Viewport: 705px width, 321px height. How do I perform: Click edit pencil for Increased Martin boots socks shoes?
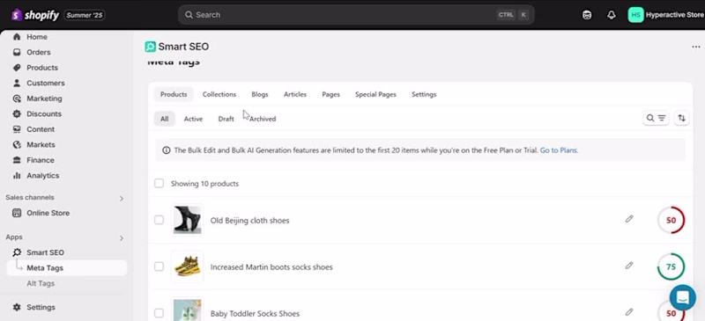[x=629, y=266]
